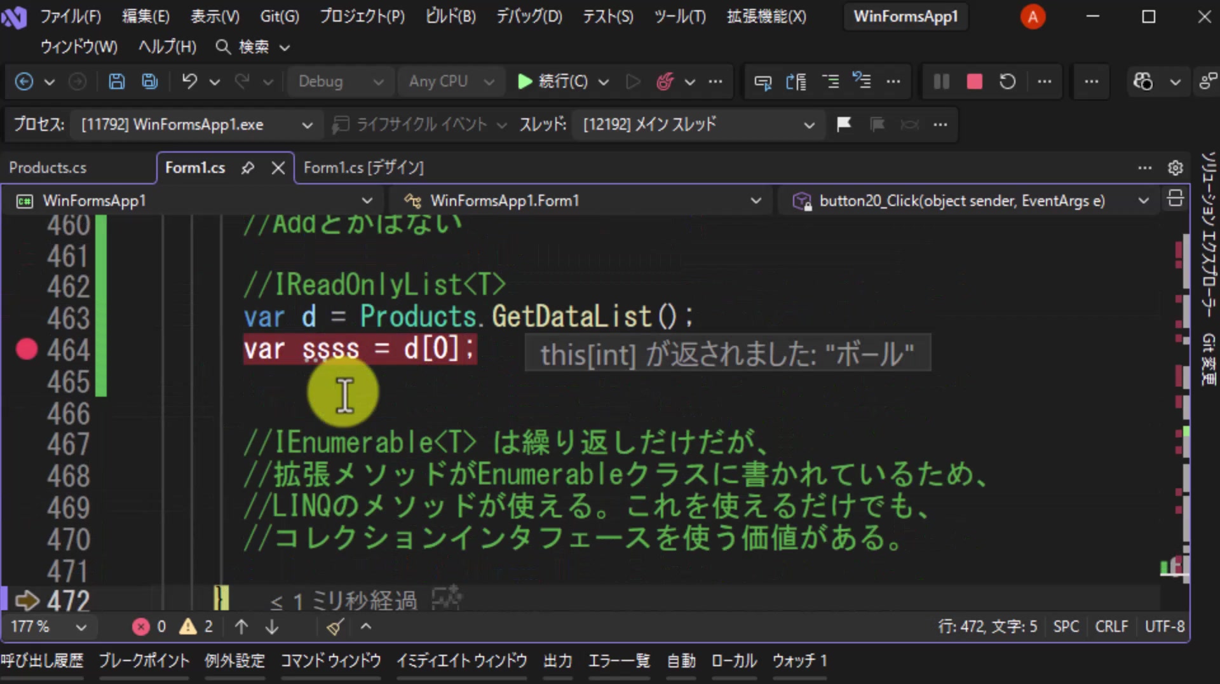Image resolution: width=1220 pixels, height=684 pixels.
Task: Pause debugging with Break All icon
Action: 942,81
